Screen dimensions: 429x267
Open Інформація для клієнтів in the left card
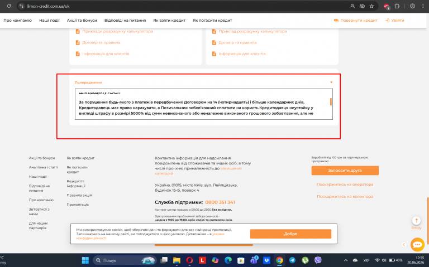[x=106, y=54]
